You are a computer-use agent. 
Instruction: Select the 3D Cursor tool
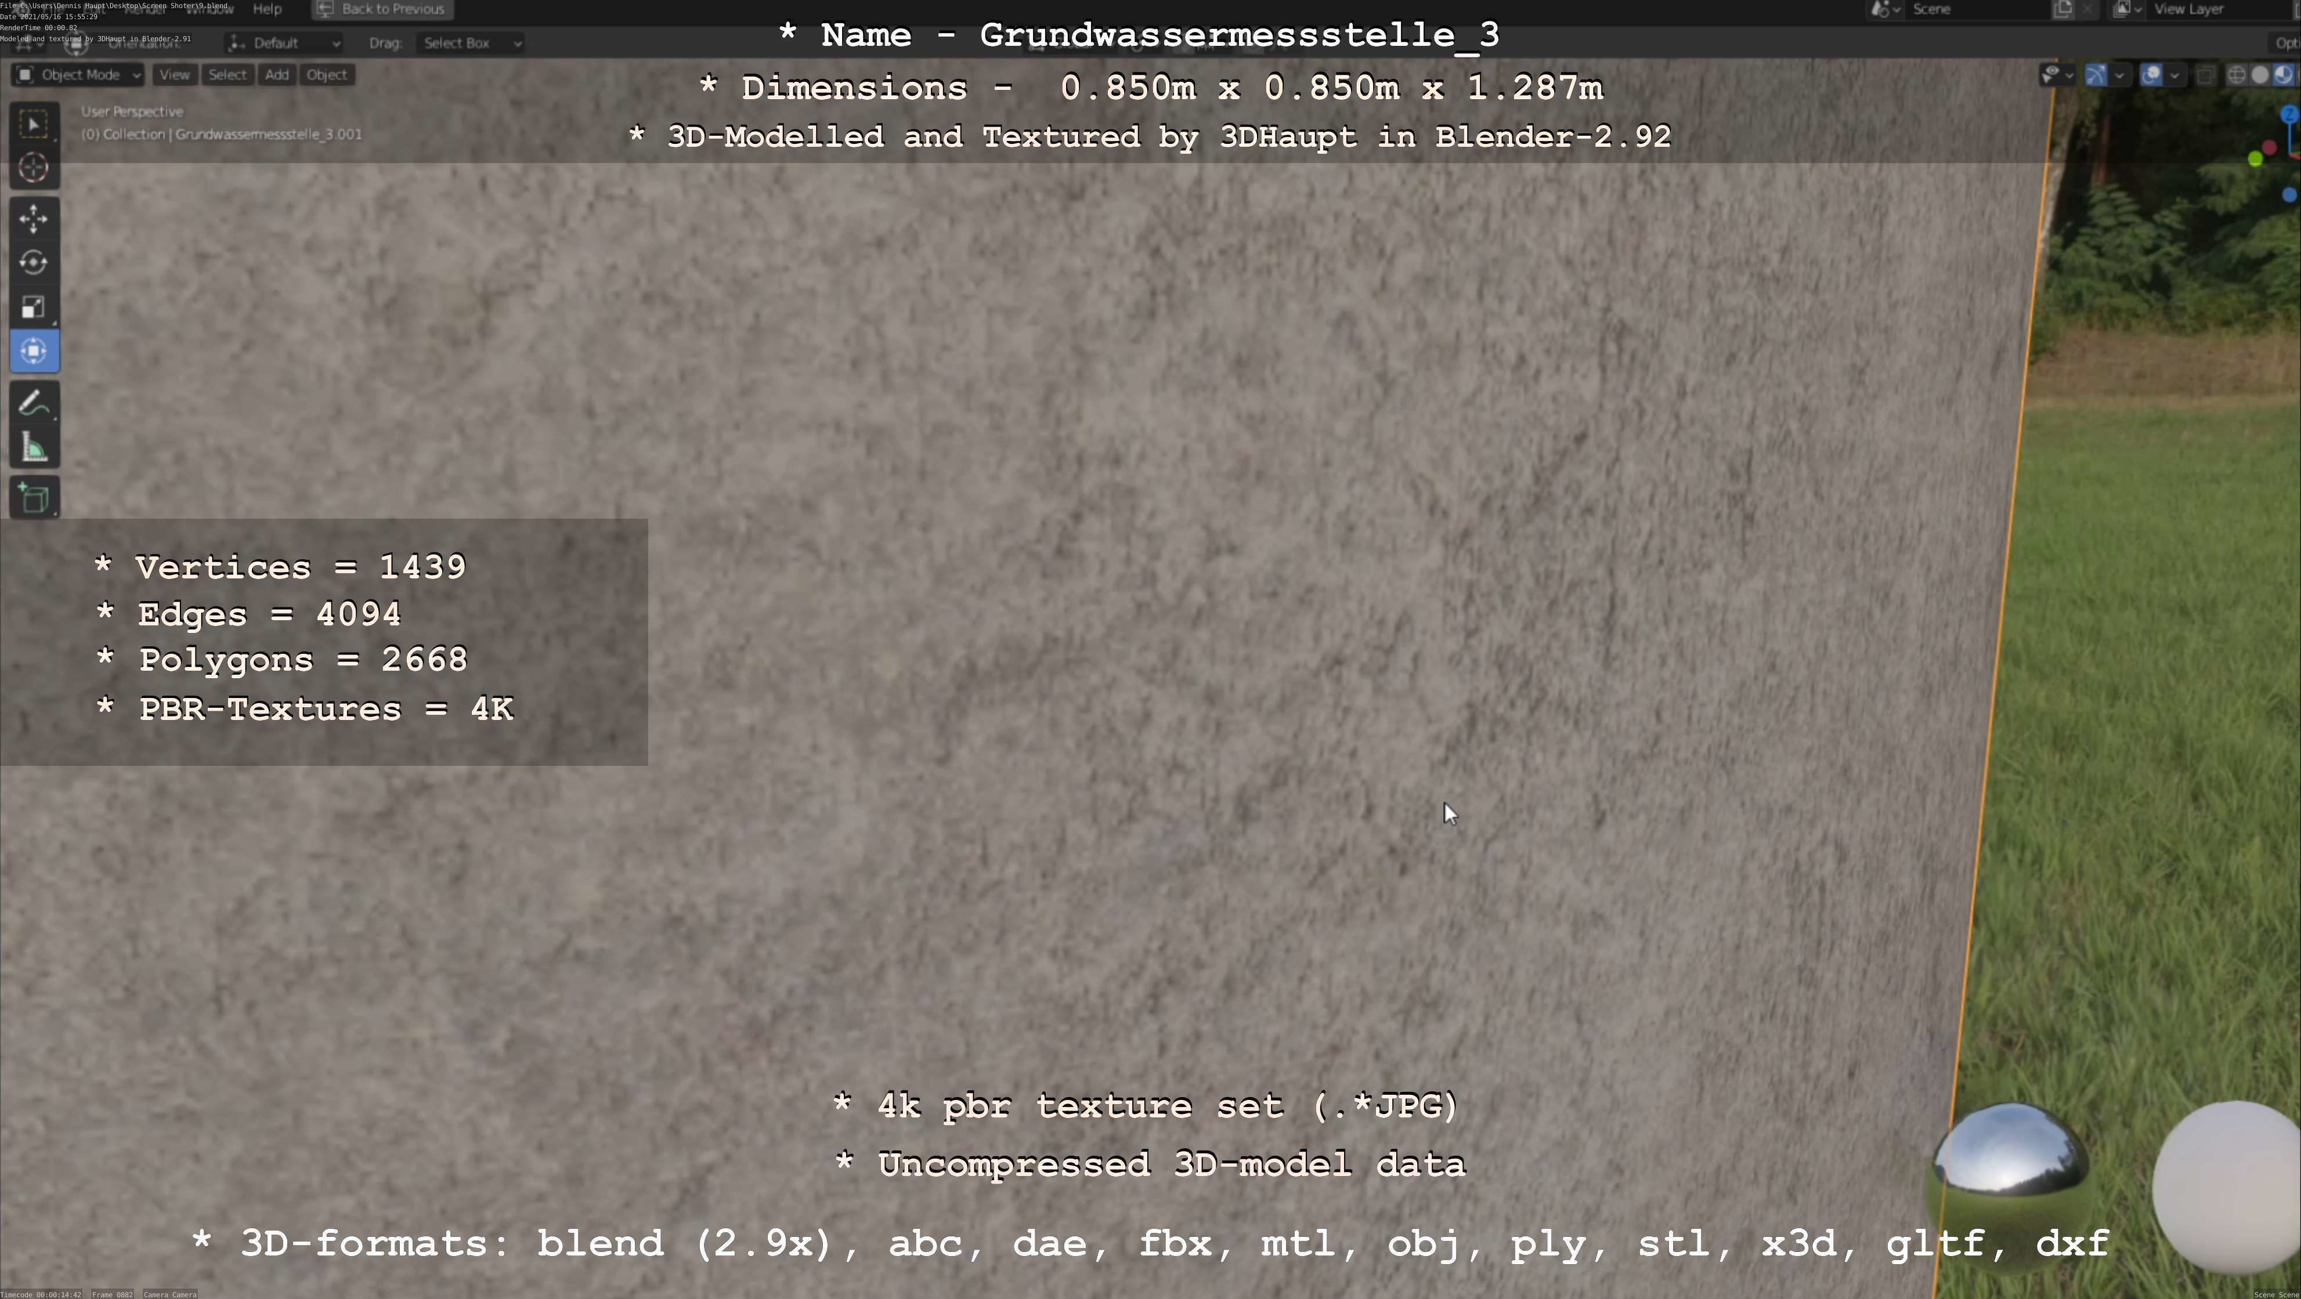(34, 168)
